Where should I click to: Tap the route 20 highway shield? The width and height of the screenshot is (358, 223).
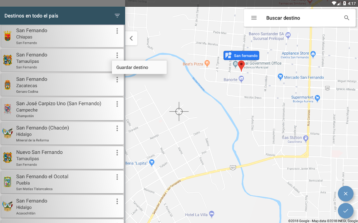coord(328,88)
